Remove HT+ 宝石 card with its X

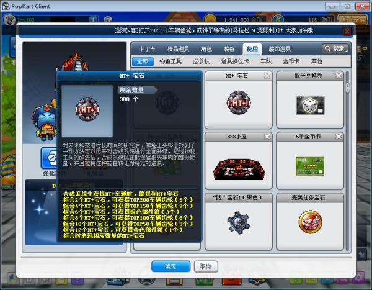click(x=267, y=76)
